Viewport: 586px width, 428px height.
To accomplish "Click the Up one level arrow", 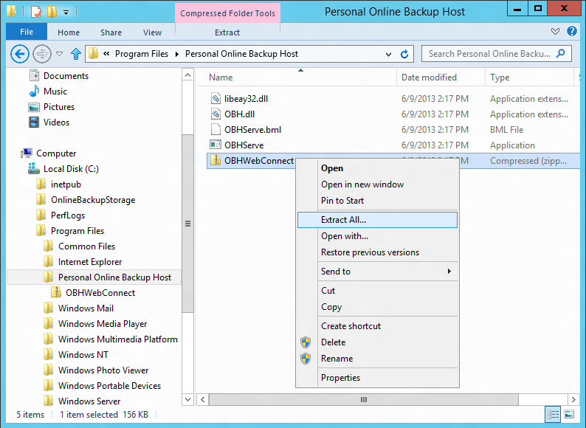I will pyautogui.click(x=76, y=54).
